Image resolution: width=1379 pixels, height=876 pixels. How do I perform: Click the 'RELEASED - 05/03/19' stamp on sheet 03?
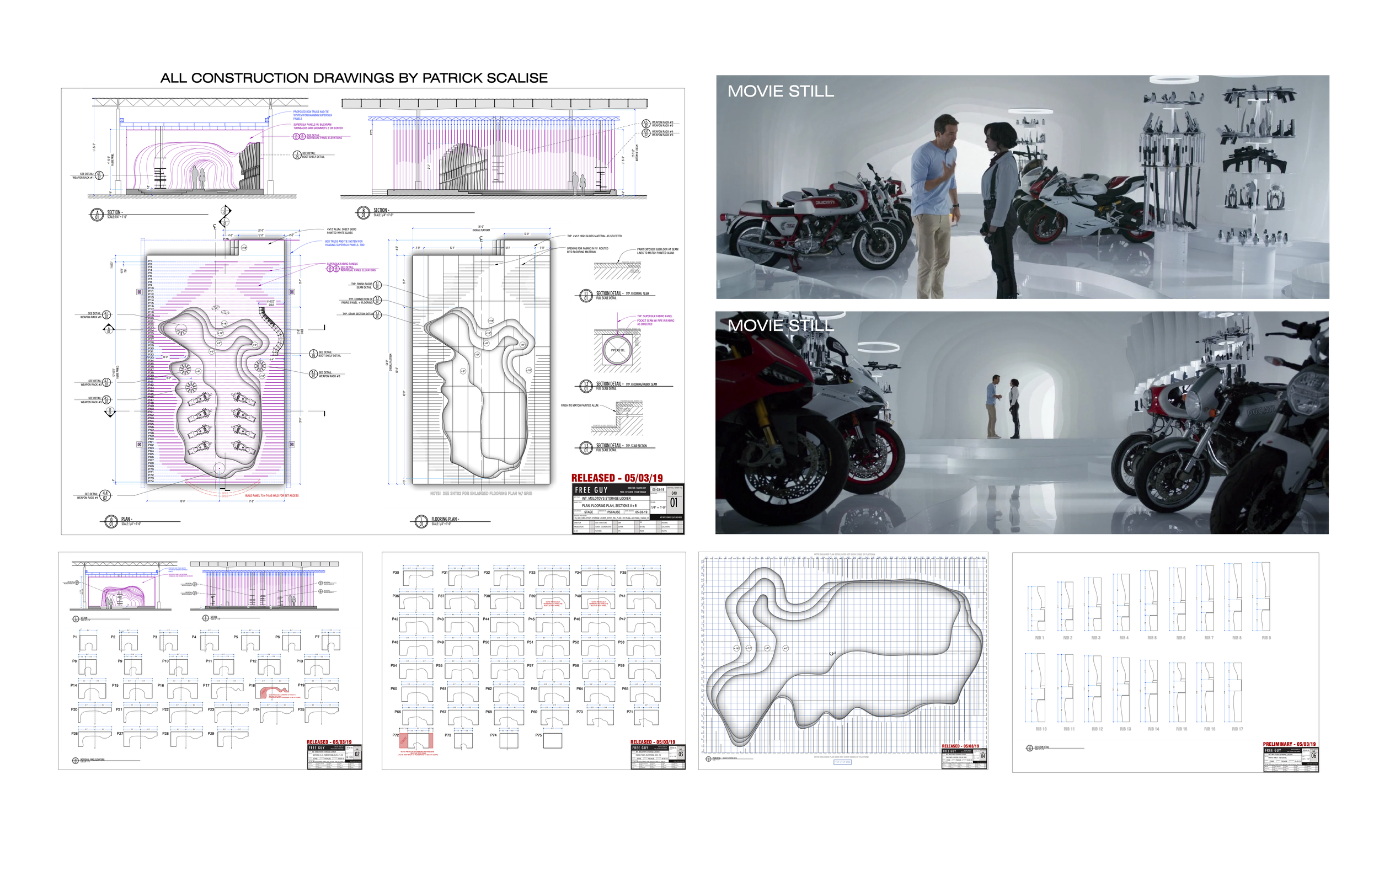click(653, 742)
